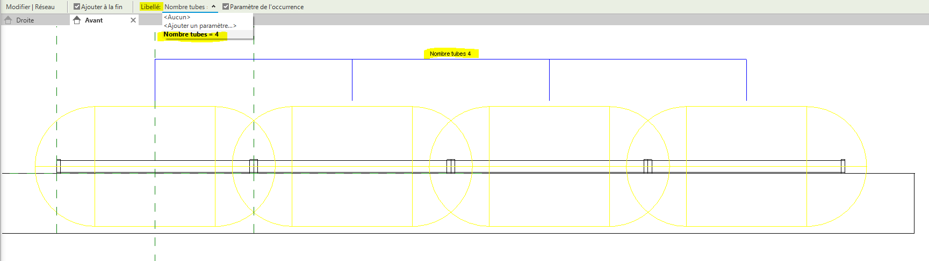Image resolution: width=929 pixels, height=261 pixels.
Task: Click the Libellé combo box field
Action: tap(185, 7)
